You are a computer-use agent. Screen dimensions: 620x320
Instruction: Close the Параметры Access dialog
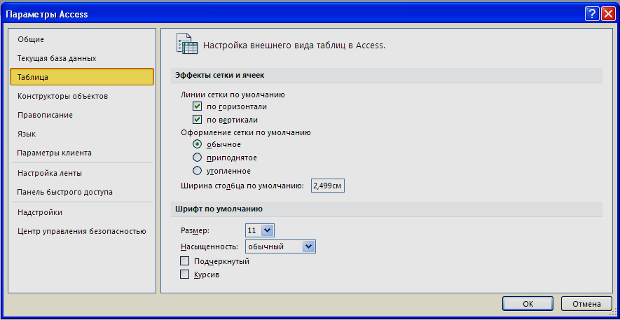click(x=607, y=15)
